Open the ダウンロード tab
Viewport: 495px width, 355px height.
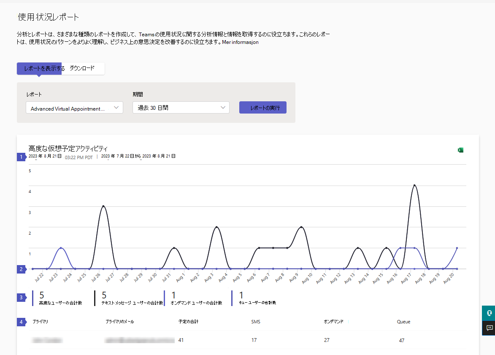(x=82, y=68)
